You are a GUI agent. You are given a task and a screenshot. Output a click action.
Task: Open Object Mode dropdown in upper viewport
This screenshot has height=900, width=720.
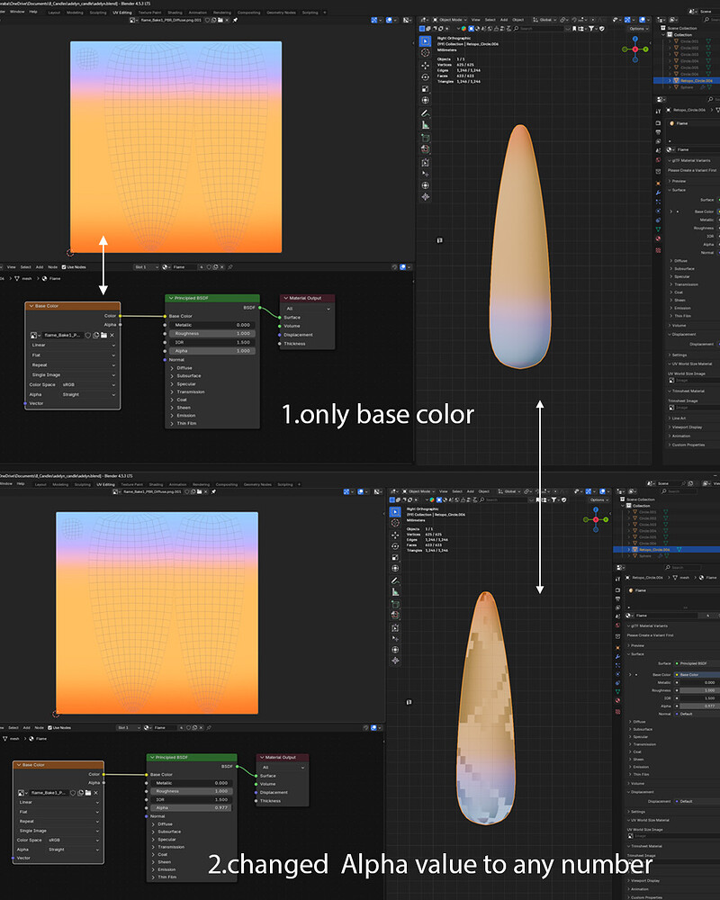451,20
